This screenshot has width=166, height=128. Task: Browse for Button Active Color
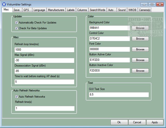[x=140, y=60]
